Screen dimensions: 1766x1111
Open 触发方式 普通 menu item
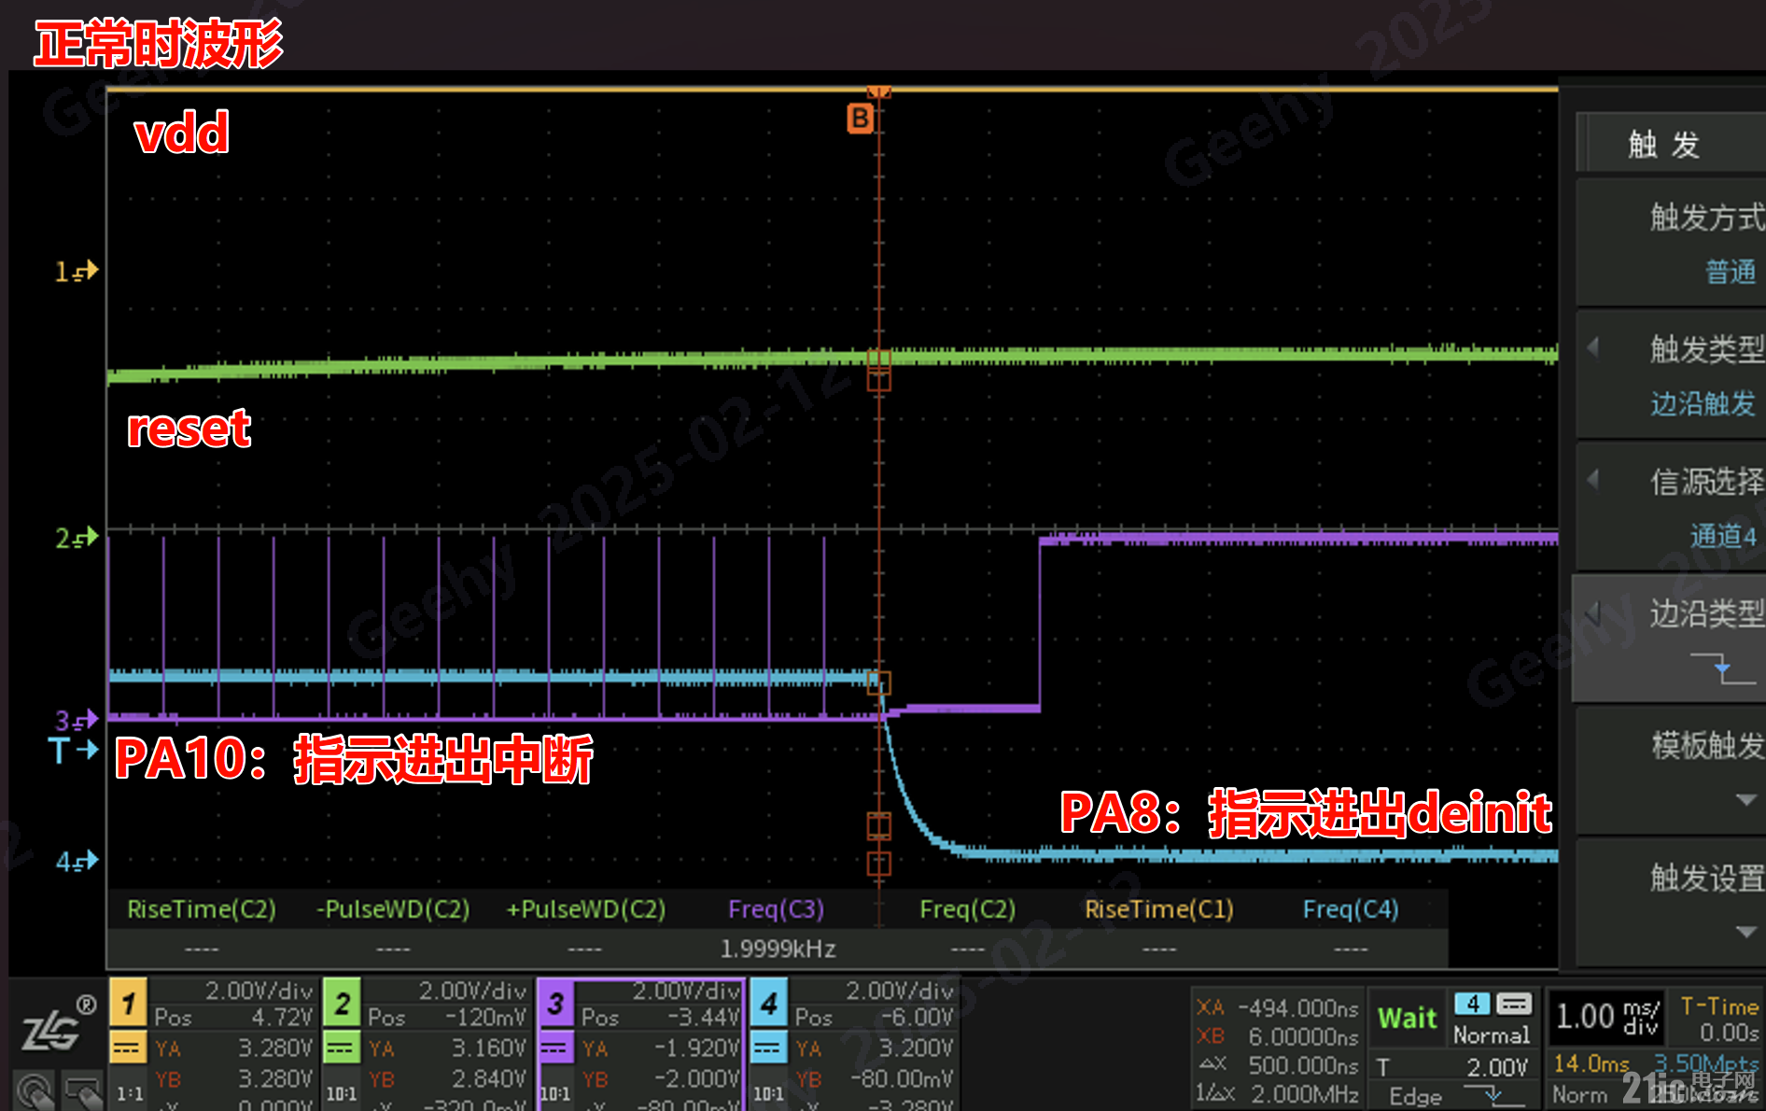[x=1670, y=243]
